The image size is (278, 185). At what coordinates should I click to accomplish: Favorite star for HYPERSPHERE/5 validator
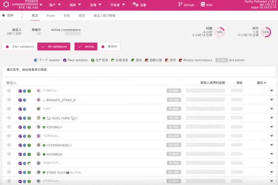9,145
